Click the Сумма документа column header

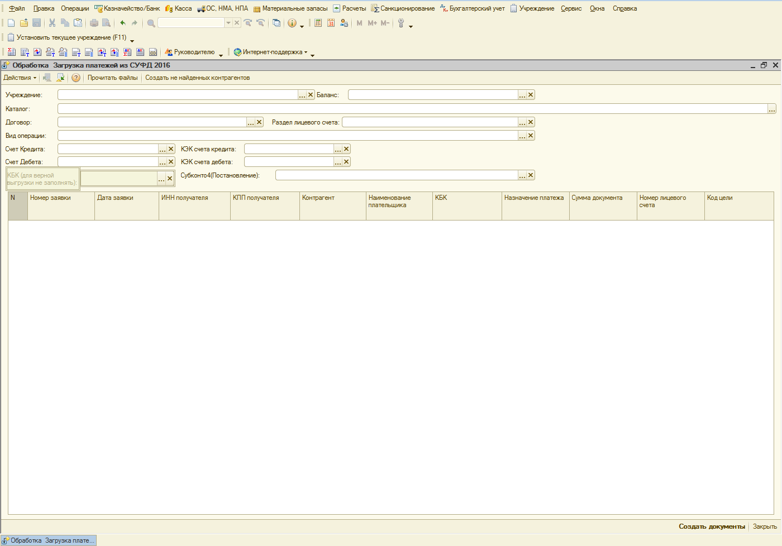pos(603,205)
